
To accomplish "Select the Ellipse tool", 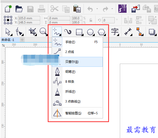I will tap(91, 32).
